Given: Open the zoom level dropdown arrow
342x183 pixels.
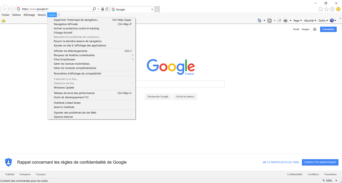Looking at the screenshot, I should (336, 181).
